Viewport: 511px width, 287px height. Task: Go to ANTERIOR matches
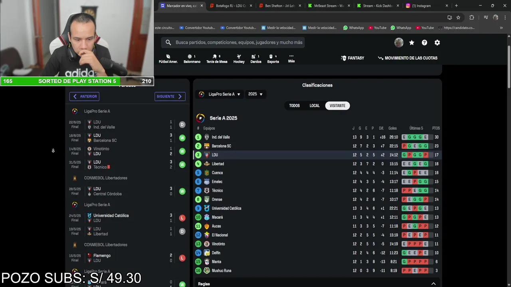click(x=84, y=96)
